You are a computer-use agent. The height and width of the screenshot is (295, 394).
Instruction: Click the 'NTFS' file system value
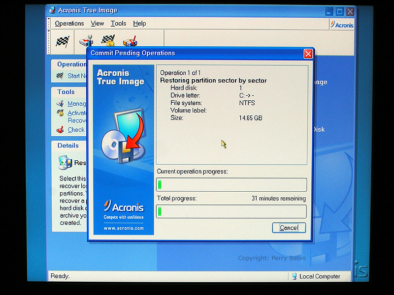tap(247, 103)
